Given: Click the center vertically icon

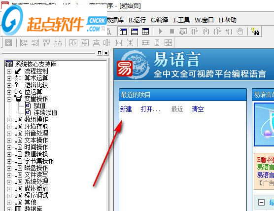Looking at the screenshot, I should click(x=85, y=43).
